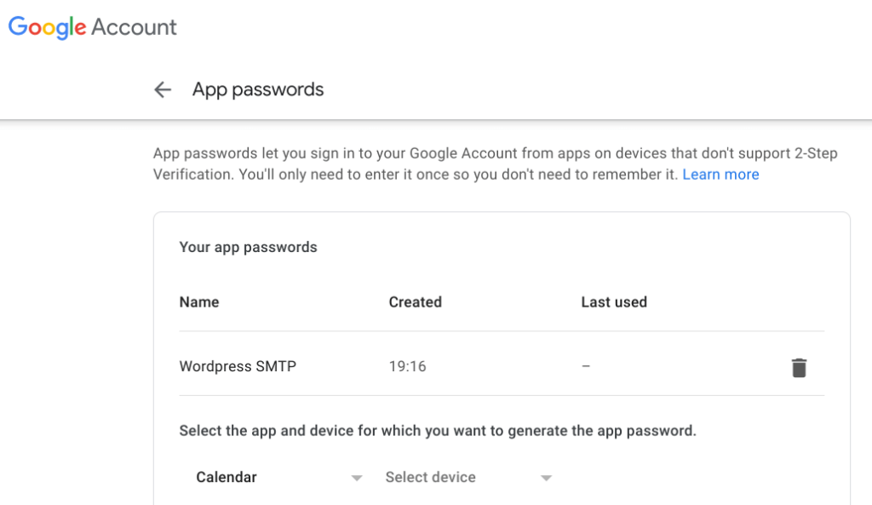Click the Select the app and device instruction
The height and width of the screenshot is (505, 872).
click(438, 431)
